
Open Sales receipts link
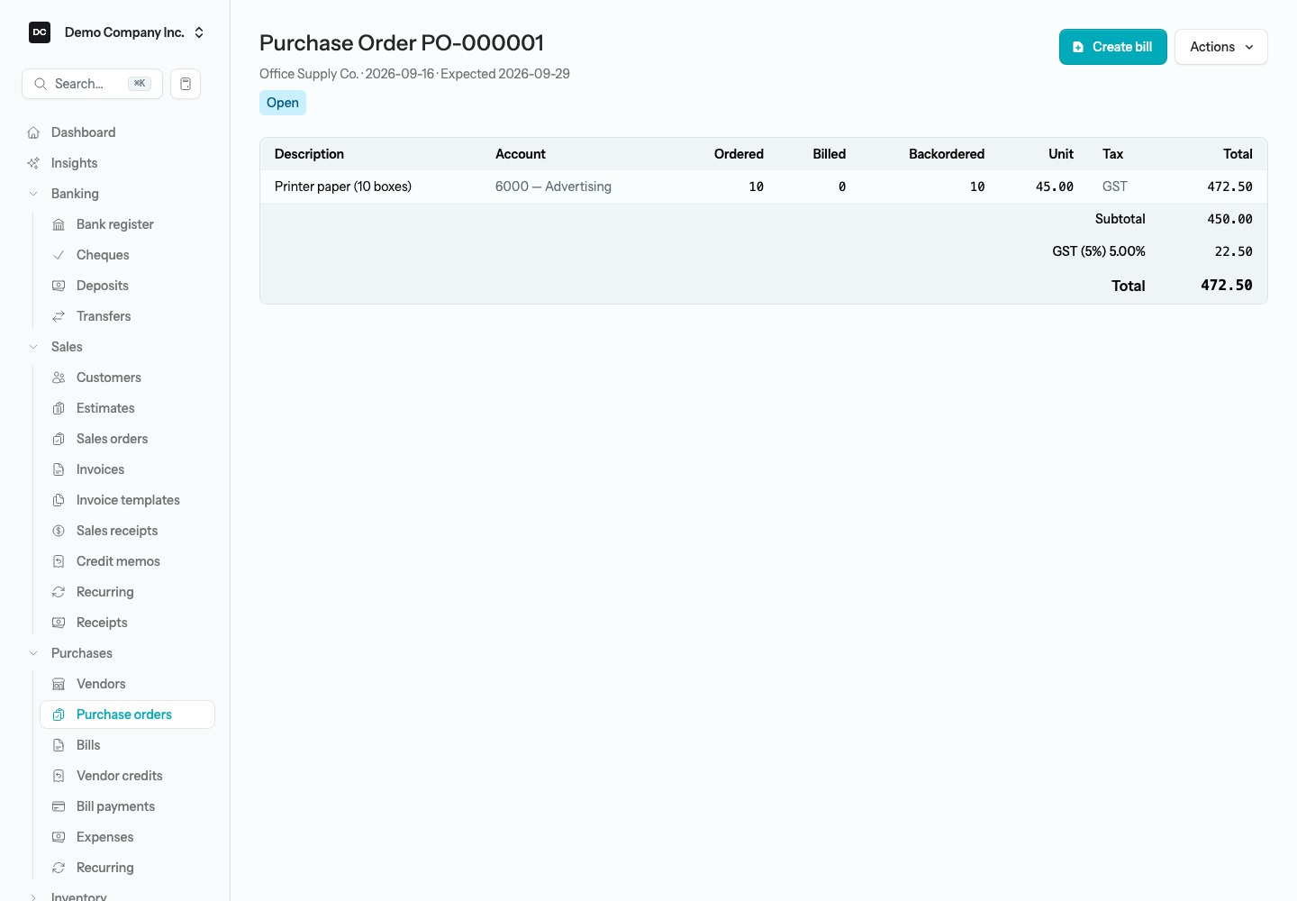117,531
